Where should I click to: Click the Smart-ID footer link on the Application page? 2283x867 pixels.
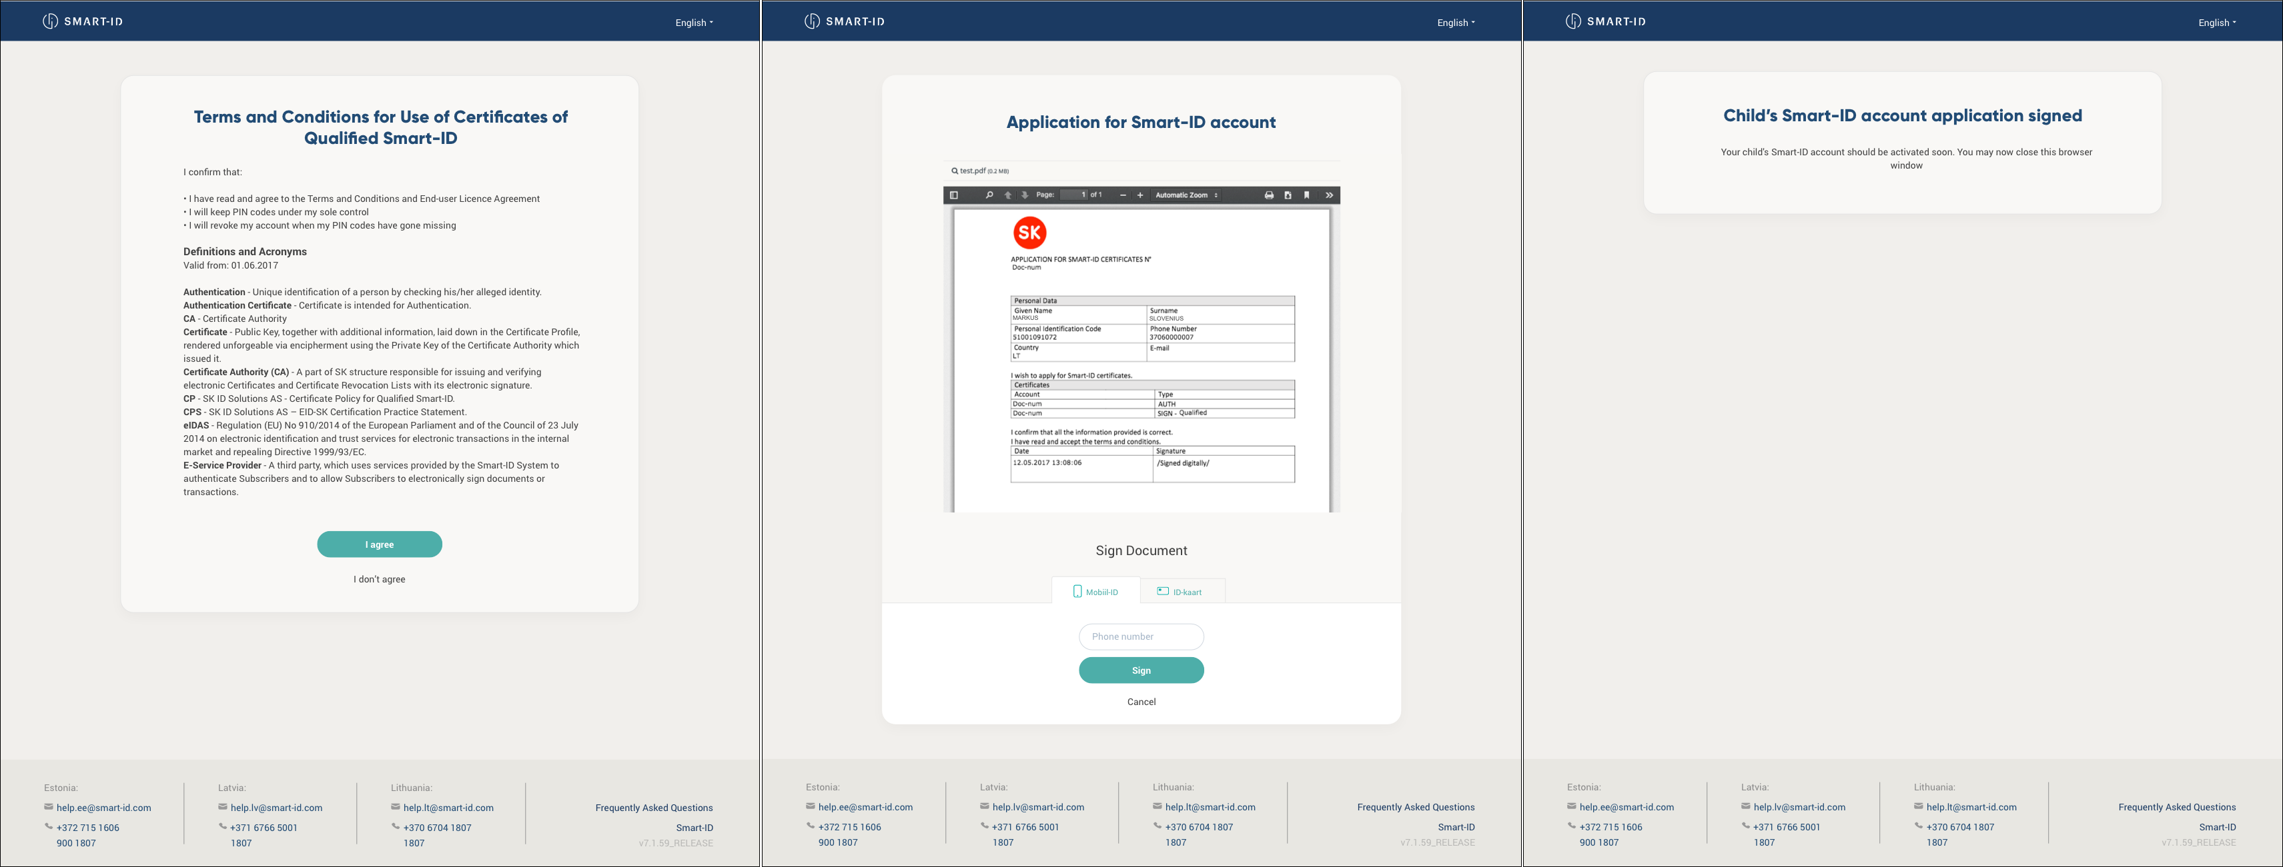(1456, 827)
